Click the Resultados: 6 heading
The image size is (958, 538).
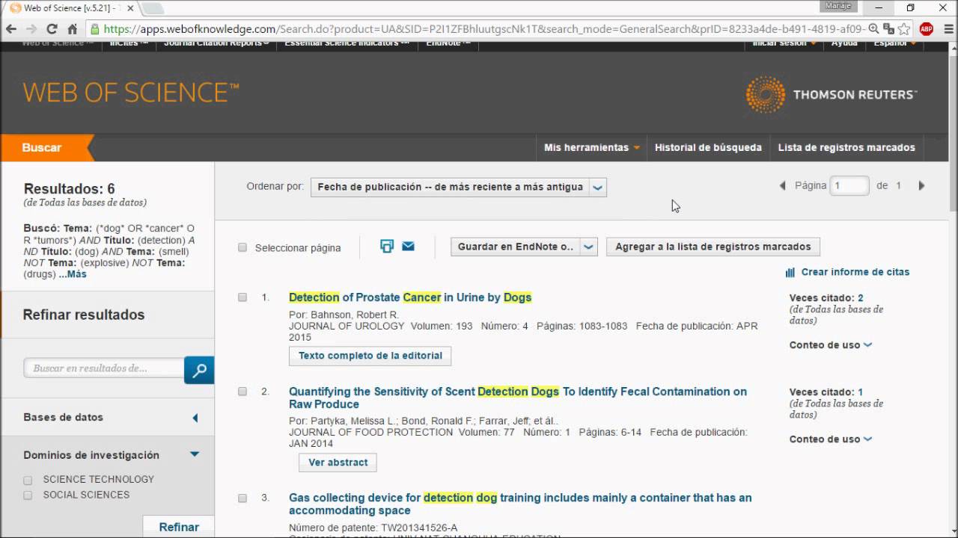tap(70, 189)
